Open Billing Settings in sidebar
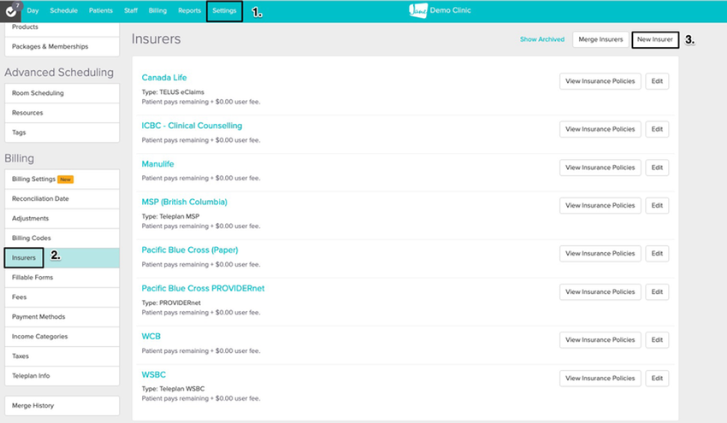Screen dimensions: 727x423 62,179
